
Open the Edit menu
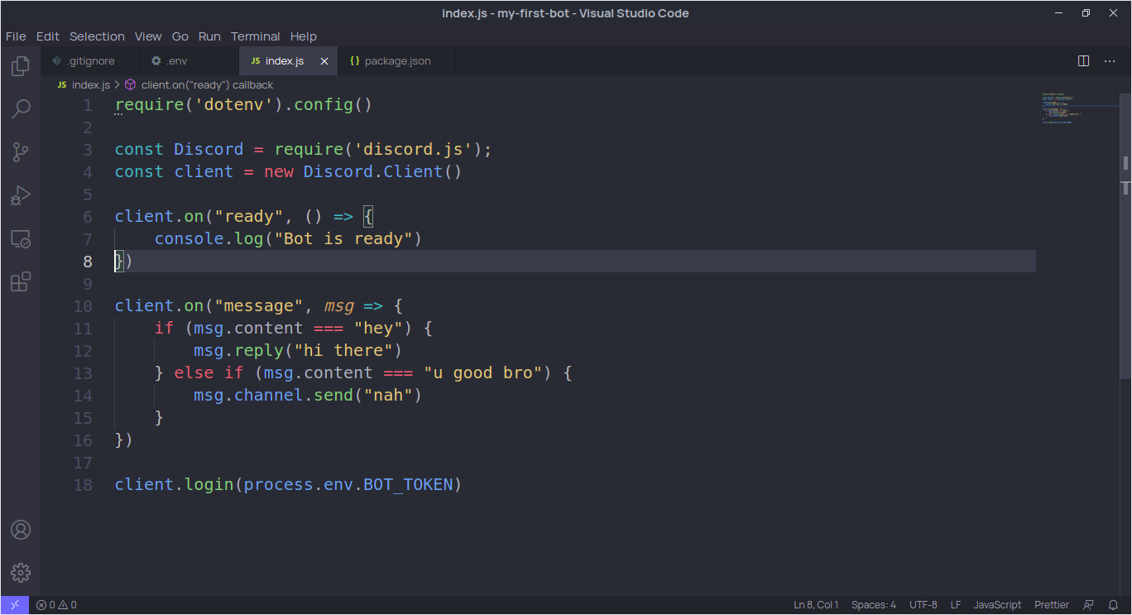pyautogui.click(x=48, y=36)
